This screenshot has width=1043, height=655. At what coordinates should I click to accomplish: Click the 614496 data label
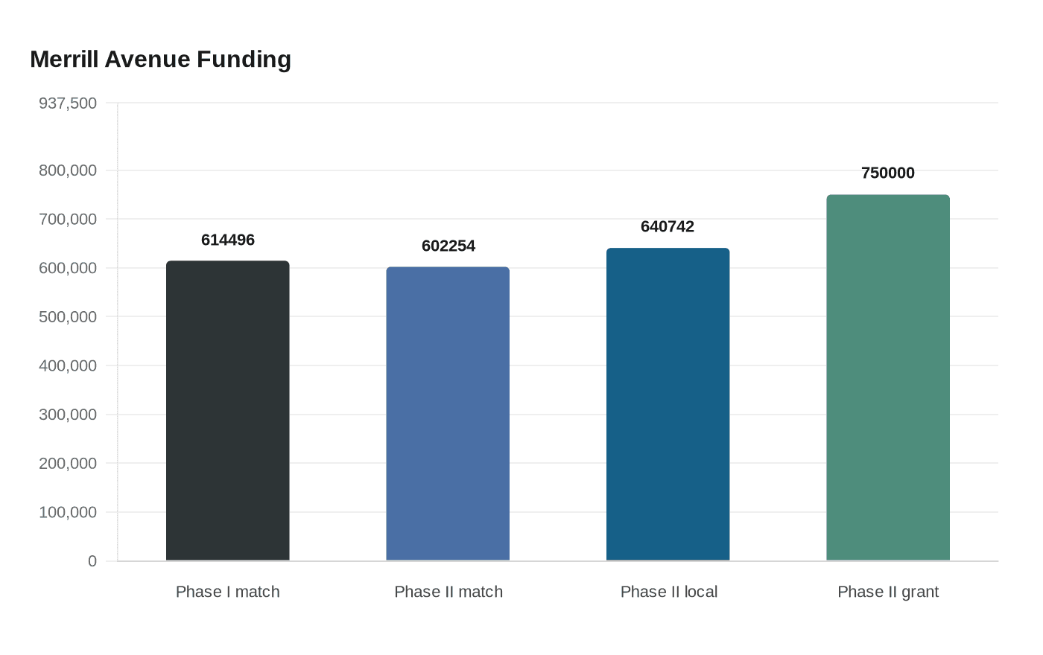click(x=228, y=240)
